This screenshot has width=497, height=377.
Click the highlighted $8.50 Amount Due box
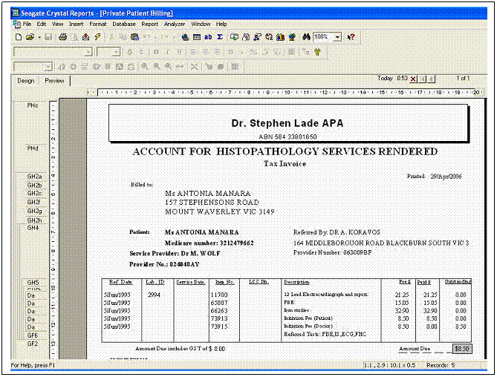click(462, 349)
